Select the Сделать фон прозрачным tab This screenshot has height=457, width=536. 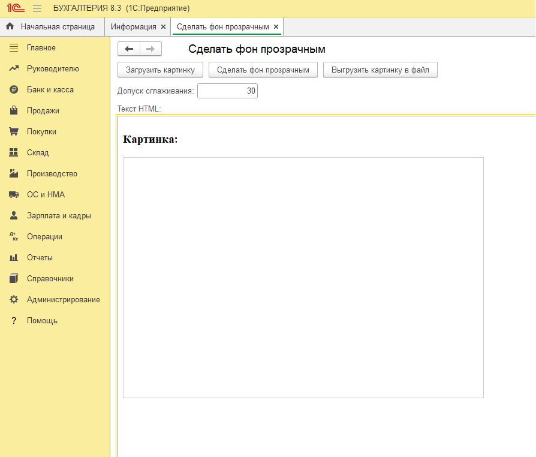(223, 26)
